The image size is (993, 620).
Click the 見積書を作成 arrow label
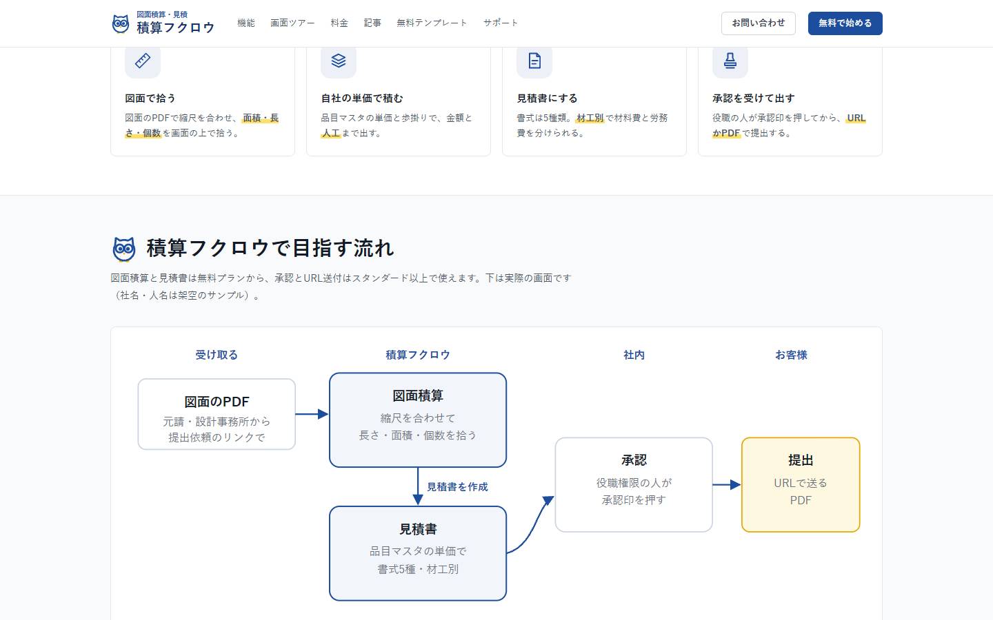[457, 486]
